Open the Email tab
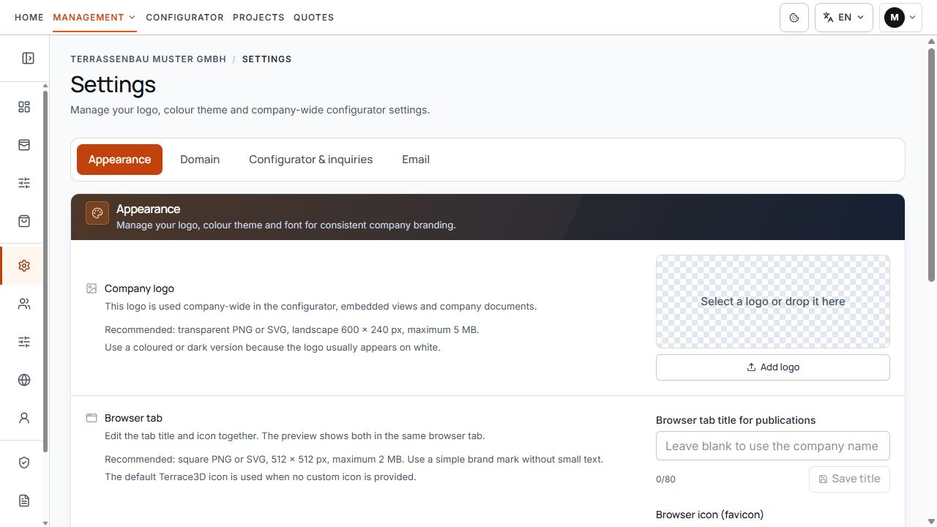Screen dimensions: 937x527 tap(416, 160)
